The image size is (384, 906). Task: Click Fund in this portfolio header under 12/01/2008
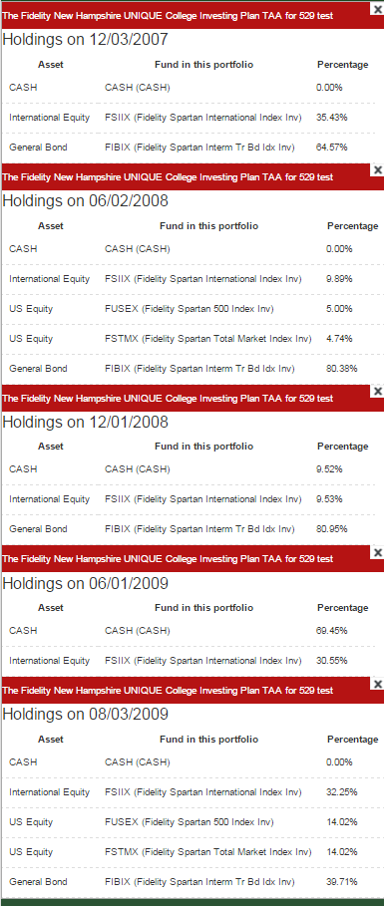[x=203, y=447]
